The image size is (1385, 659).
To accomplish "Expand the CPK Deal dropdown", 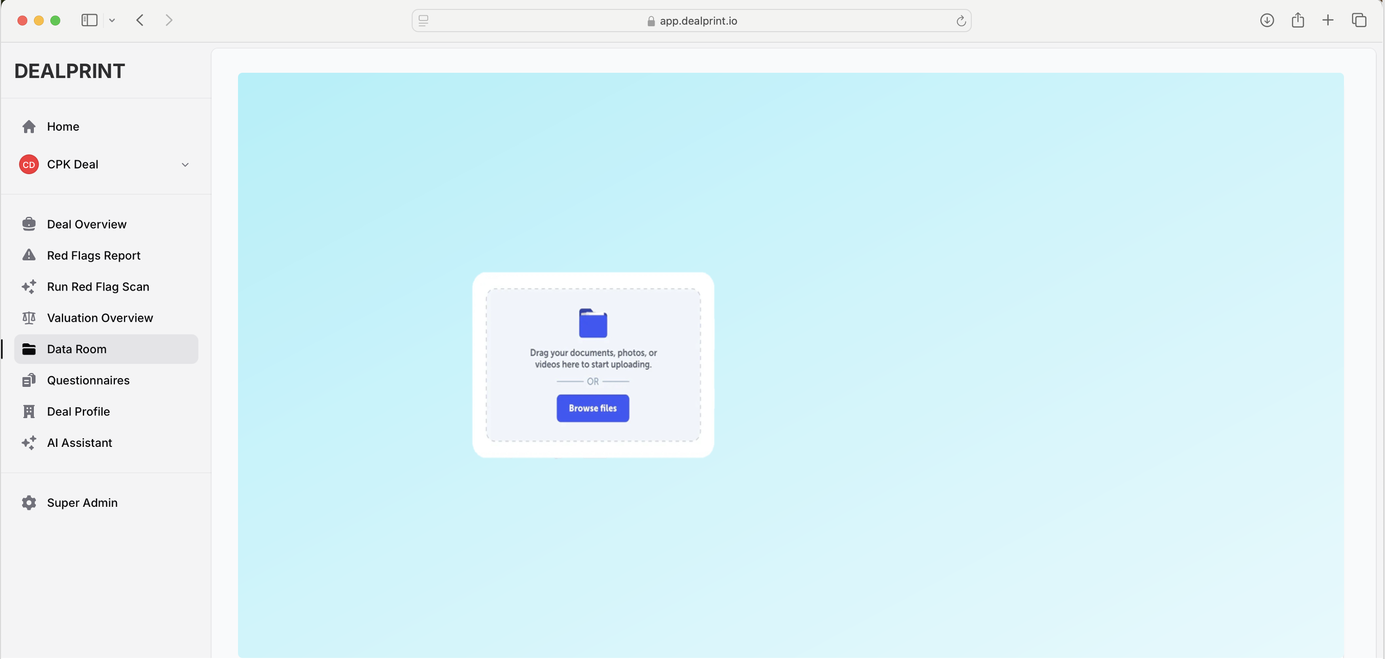I will tap(185, 164).
